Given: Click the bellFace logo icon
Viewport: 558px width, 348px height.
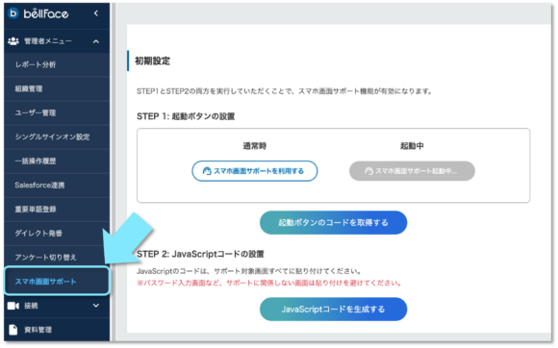Looking at the screenshot, I should (x=13, y=13).
